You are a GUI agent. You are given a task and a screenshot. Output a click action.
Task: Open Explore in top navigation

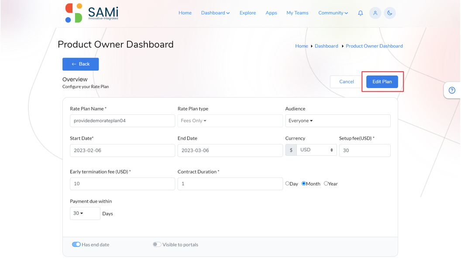pyautogui.click(x=248, y=13)
